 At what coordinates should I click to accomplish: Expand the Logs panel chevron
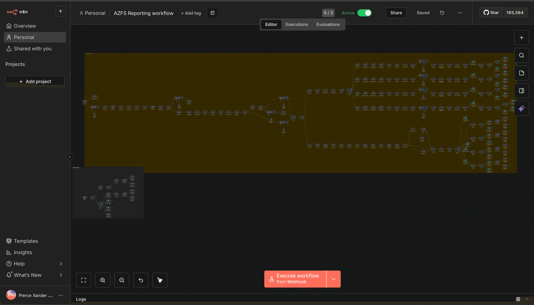coord(527,299)
